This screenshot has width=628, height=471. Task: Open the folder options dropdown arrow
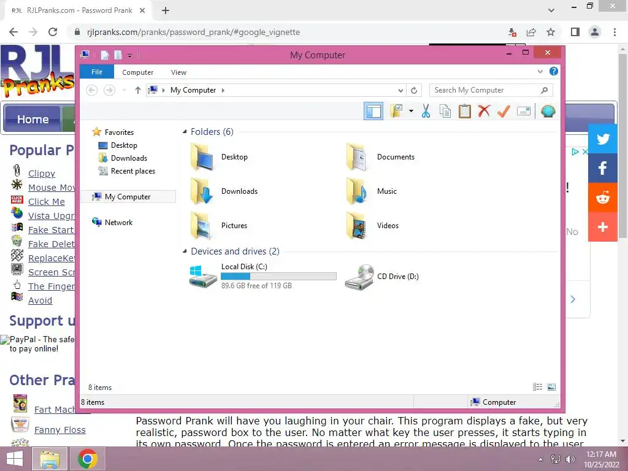pyautogui.click(x=411, y=111)
